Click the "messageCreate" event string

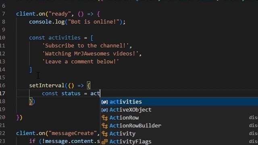tap(73, 133)
